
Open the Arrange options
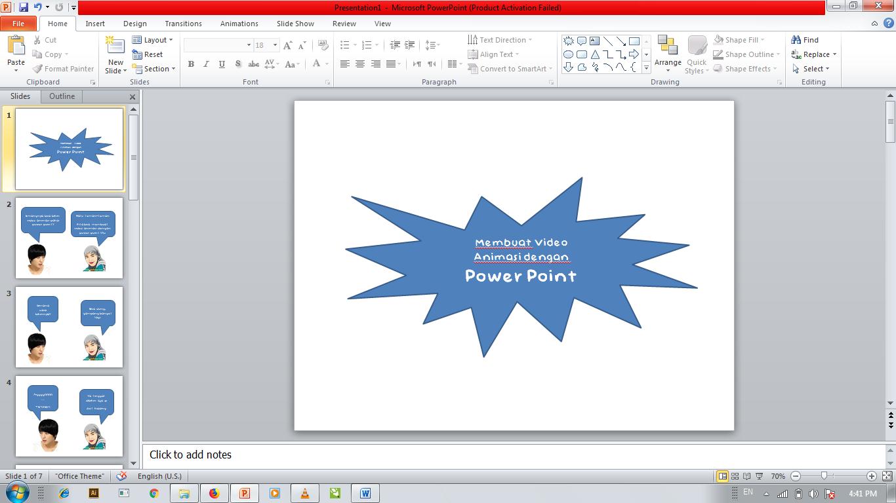[668, 54]
